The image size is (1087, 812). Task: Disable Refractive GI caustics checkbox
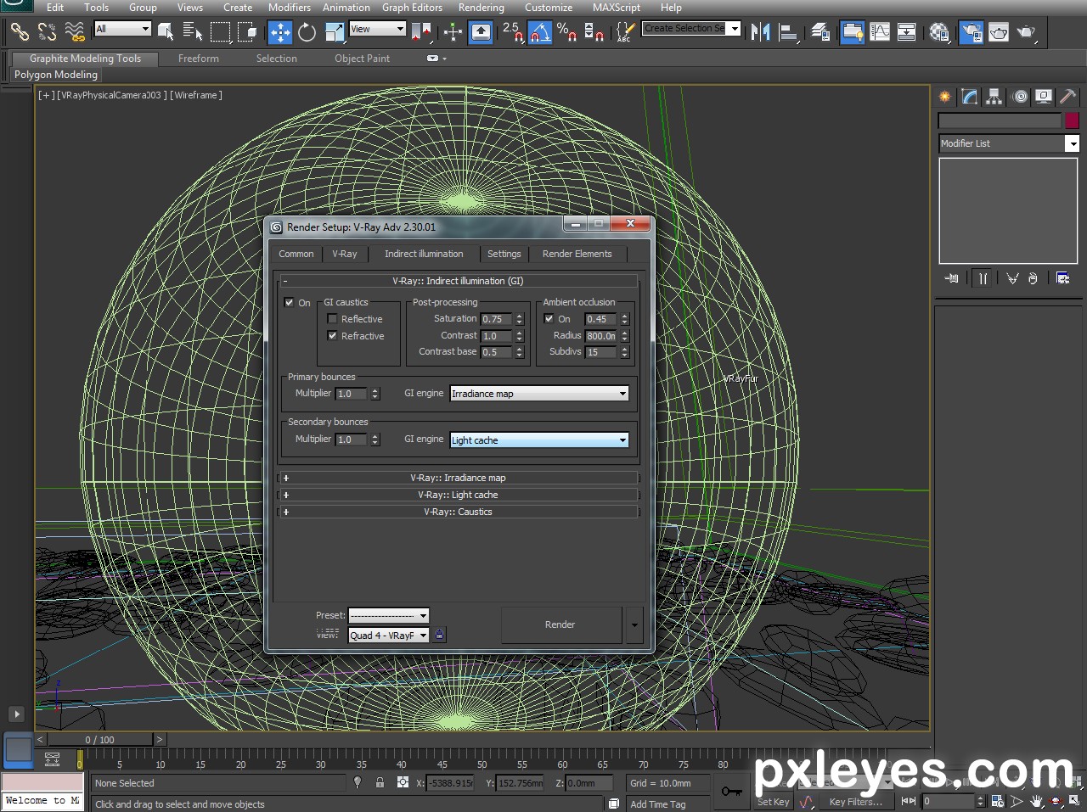(x=332, y=336)
